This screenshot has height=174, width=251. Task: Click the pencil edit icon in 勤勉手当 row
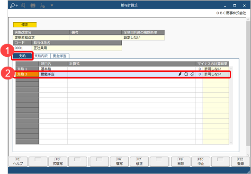pyautogui.click(x=180, y=74)
